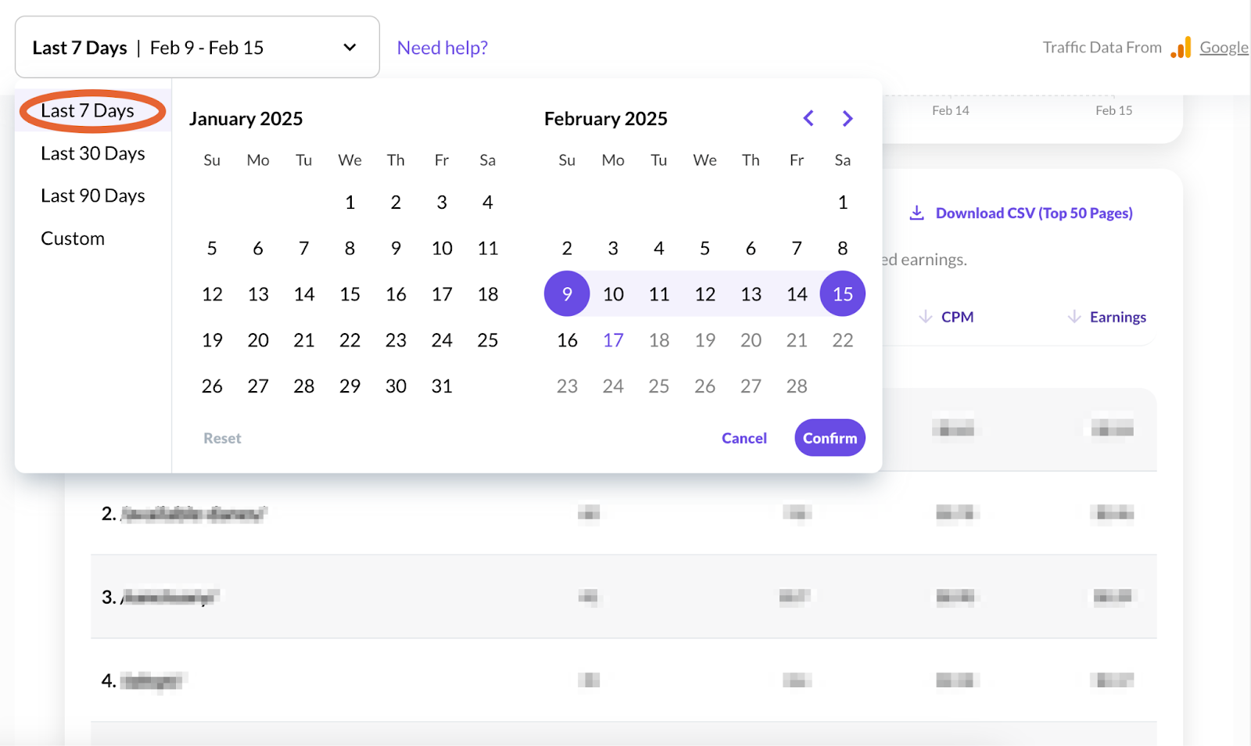Sort by CPM using the arrow icon
The width and height of the screenshot is (1251, 746).
tap(926, 317)
